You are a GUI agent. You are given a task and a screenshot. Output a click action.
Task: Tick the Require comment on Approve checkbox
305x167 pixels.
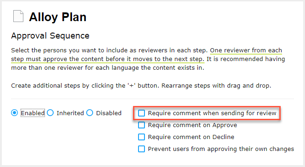tap(141, 125)
